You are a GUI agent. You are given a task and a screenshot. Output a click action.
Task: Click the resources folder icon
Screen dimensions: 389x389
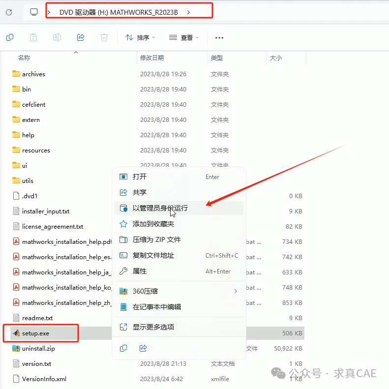click(x=16, y=150)
